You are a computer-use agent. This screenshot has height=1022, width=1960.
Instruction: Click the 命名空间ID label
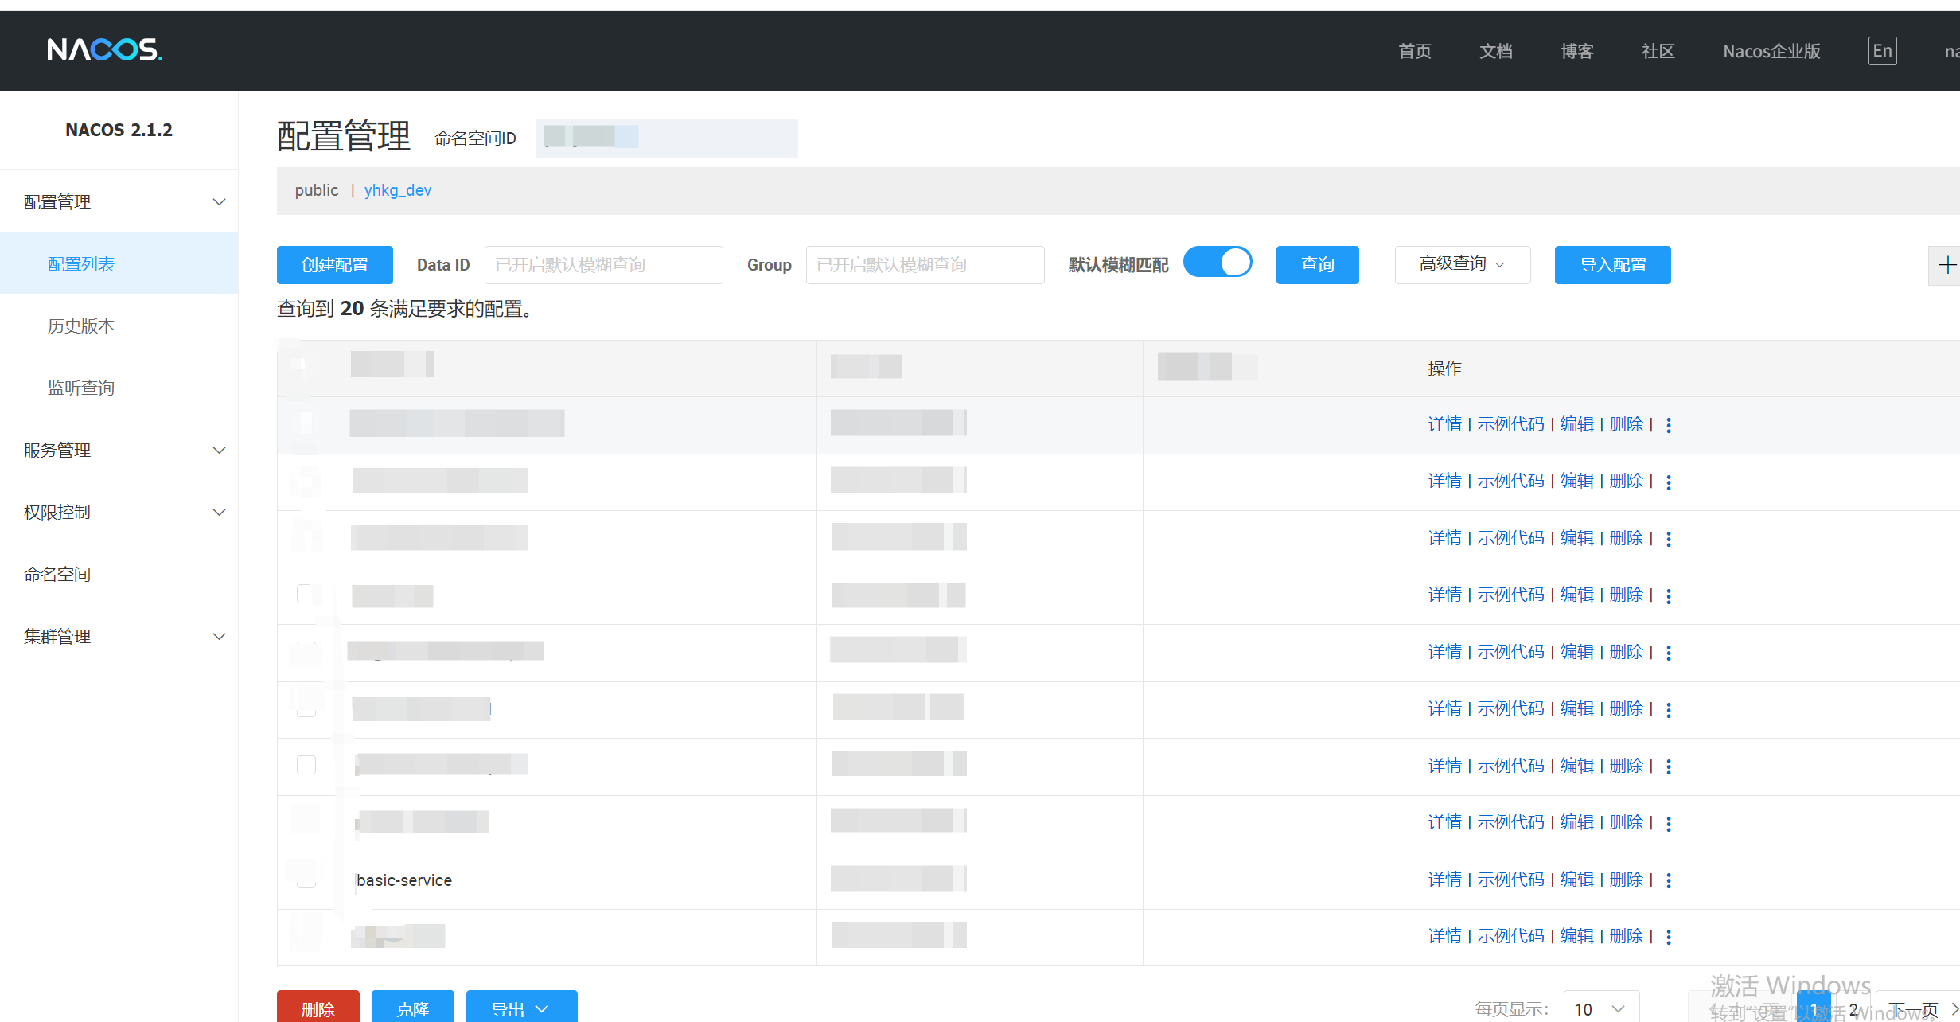pyautogui.click(x=475, y=138)
